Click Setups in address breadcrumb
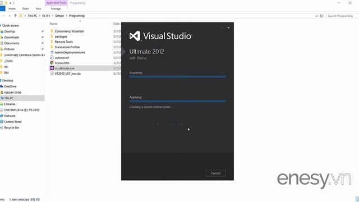 (59, 16)
